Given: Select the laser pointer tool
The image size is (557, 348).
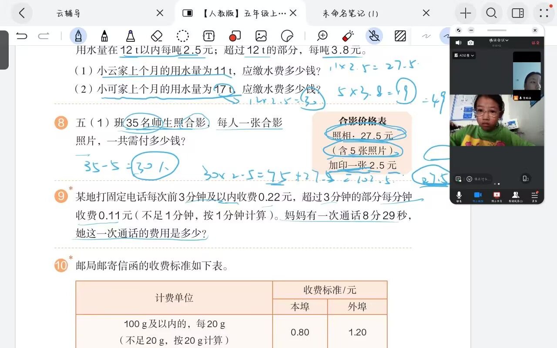Looking at the screenshot, I should [348, 36].
